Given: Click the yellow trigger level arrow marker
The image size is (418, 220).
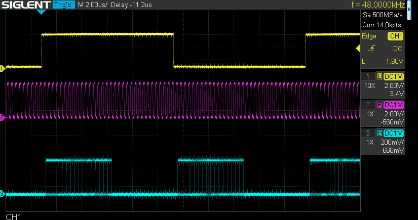Looking at the screenshot, I should click(x=357, y=49).
